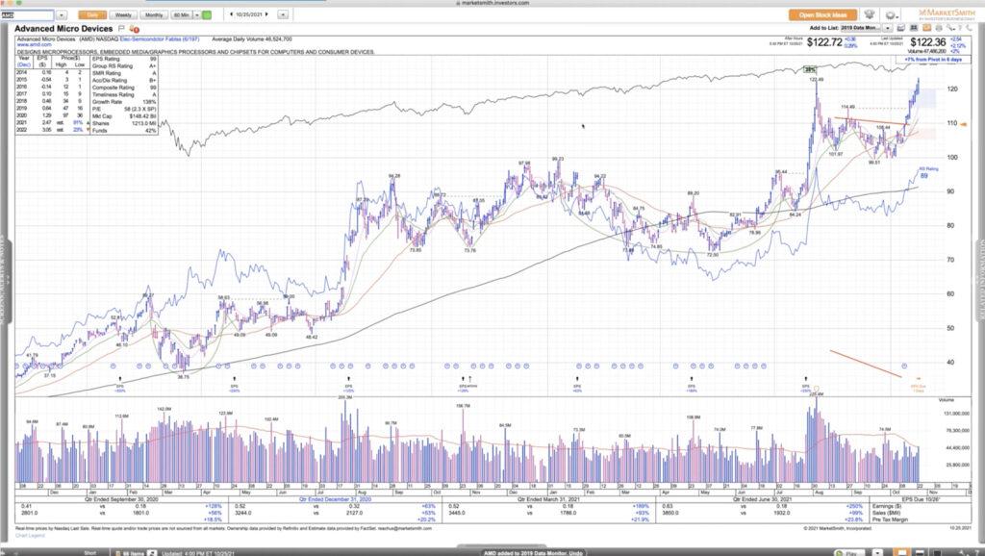Open the intraday interval dropdown arrow

[x=197, y=14]
